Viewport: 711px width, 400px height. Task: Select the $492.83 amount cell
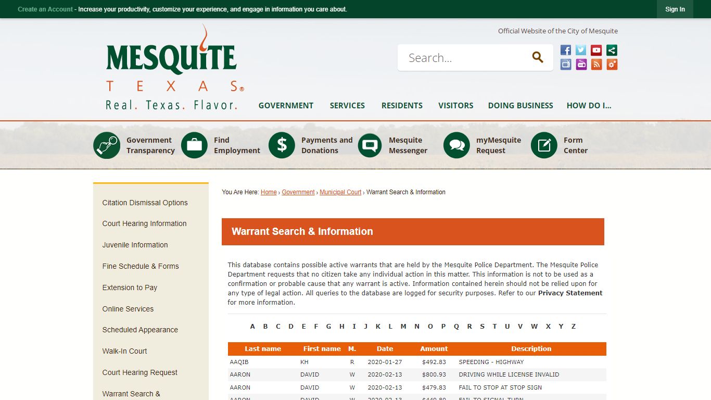coord(434,362)
